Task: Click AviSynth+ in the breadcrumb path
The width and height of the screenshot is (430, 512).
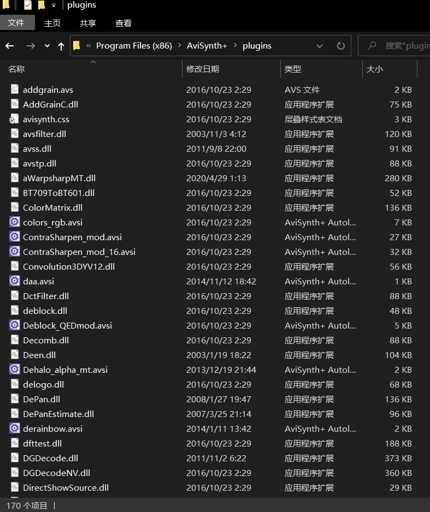Action: pyautogui.click(x=207, y=46)
